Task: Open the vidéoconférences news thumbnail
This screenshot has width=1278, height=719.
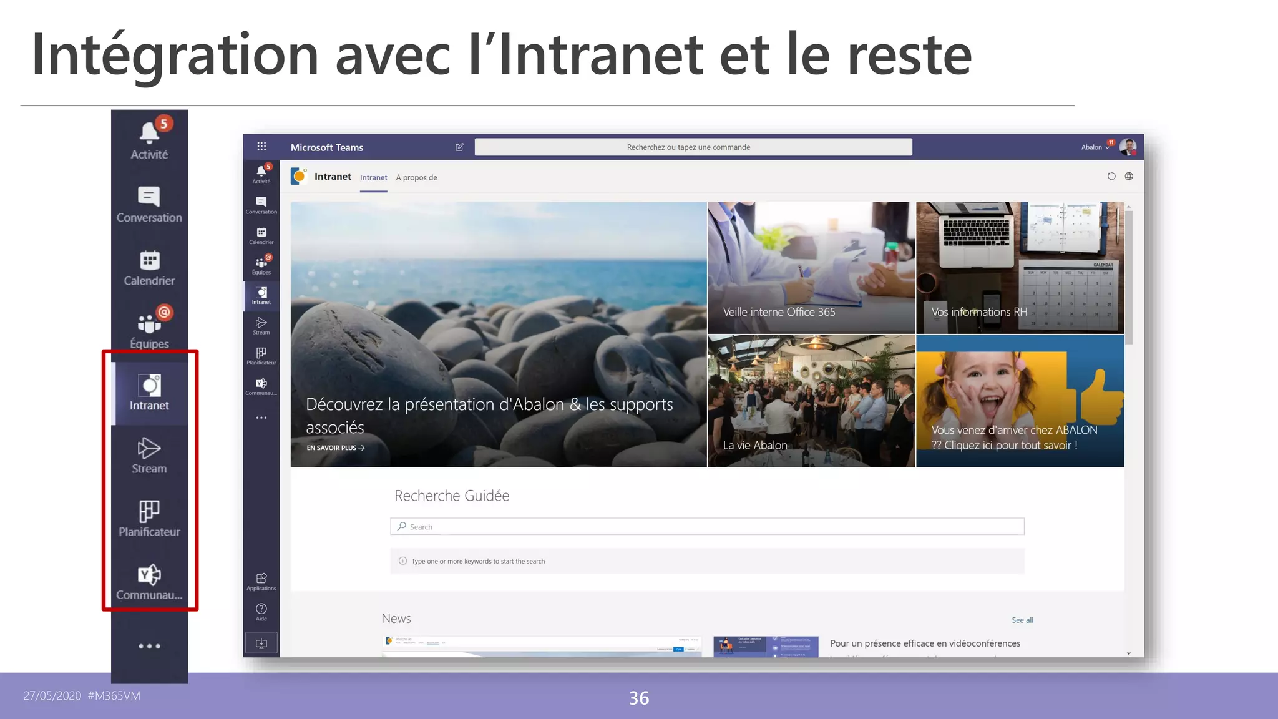Action: 766,646
